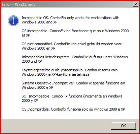140x134 pixels.
Task: Click the blue information icon
Action: [x=13, y=21]
